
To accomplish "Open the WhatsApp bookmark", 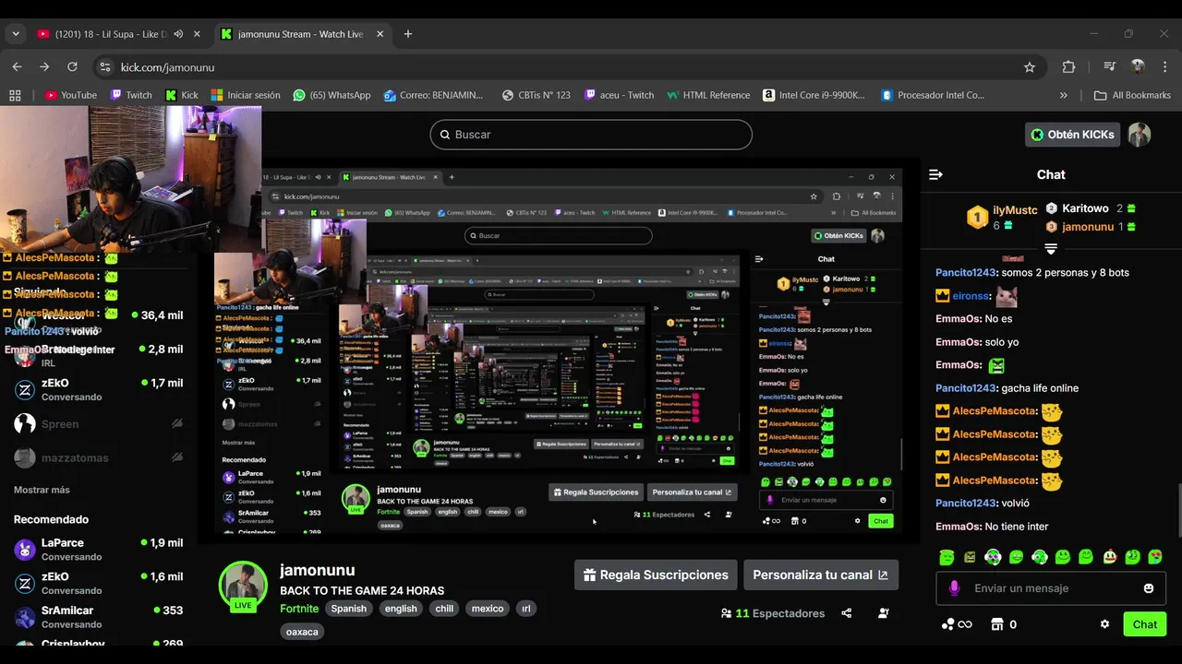I will (x=332, y=95).
